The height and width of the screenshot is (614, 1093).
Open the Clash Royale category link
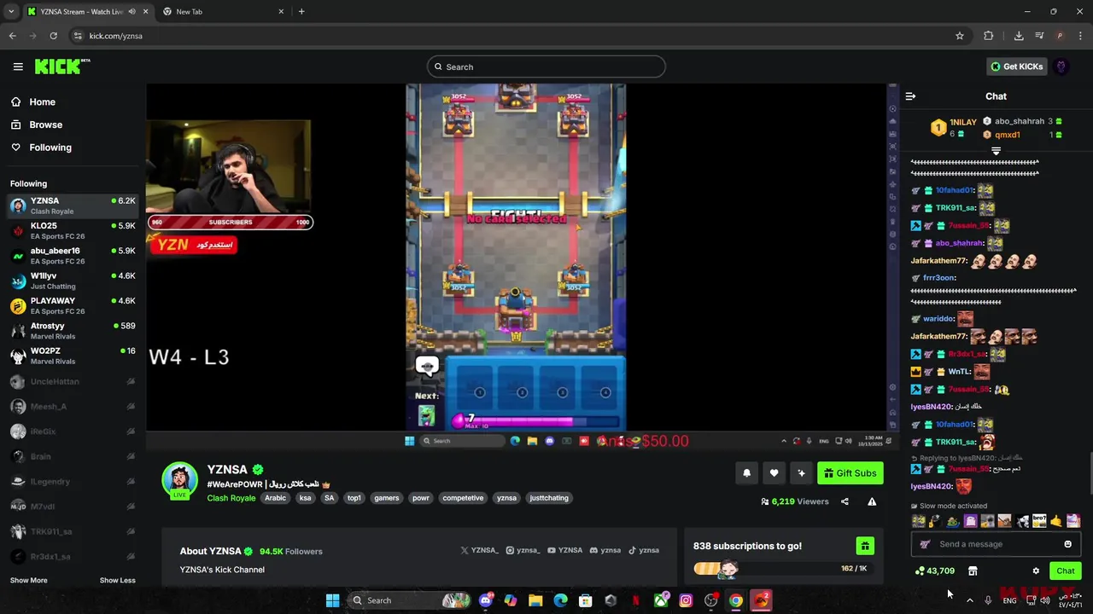coord(231,498)
